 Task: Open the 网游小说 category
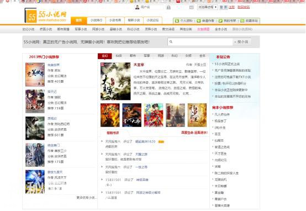[98, 29]
